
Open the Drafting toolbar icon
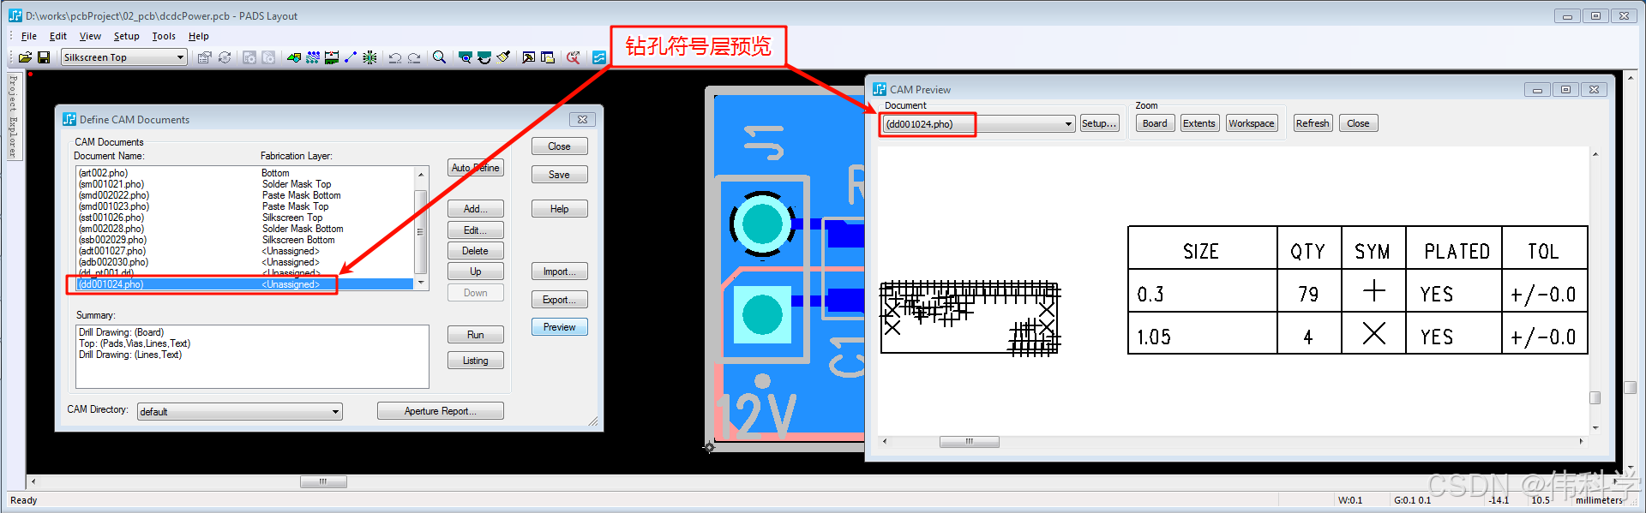click(294, 57)
